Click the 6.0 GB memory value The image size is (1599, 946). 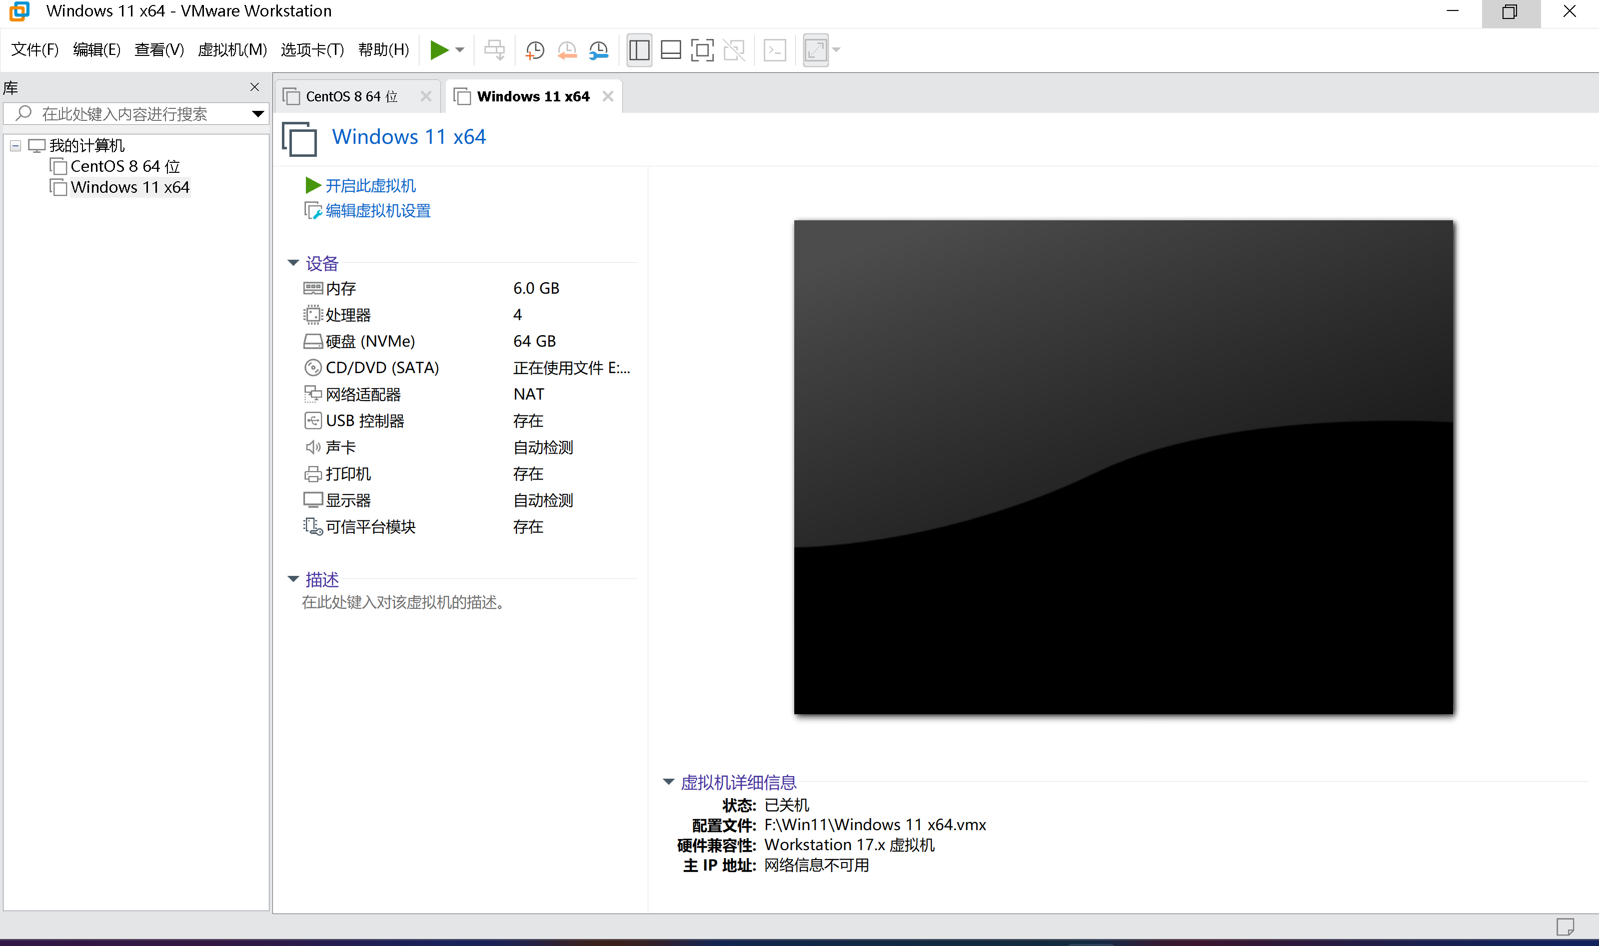pyautogui.click(x=536, y=288)
